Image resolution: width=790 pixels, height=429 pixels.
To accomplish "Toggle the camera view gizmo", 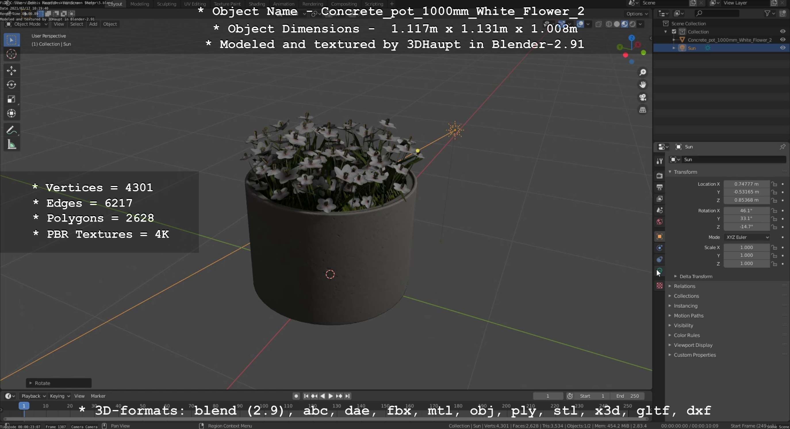I will click(x=643, y=97).
